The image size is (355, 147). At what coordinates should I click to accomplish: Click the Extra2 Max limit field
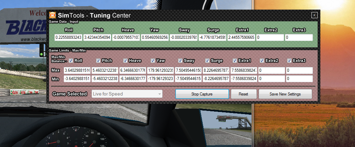tap(272, 70)
